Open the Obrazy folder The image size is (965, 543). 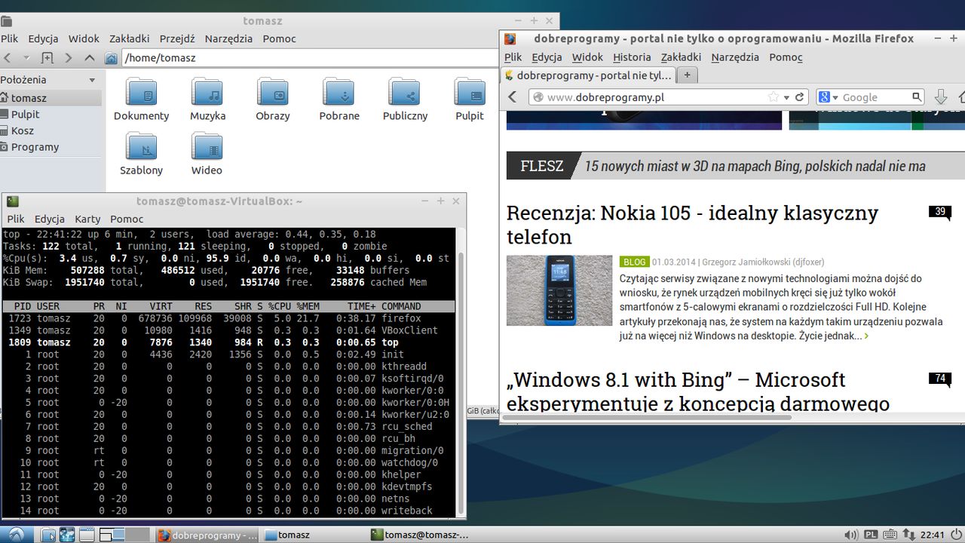tap(273, 99)
